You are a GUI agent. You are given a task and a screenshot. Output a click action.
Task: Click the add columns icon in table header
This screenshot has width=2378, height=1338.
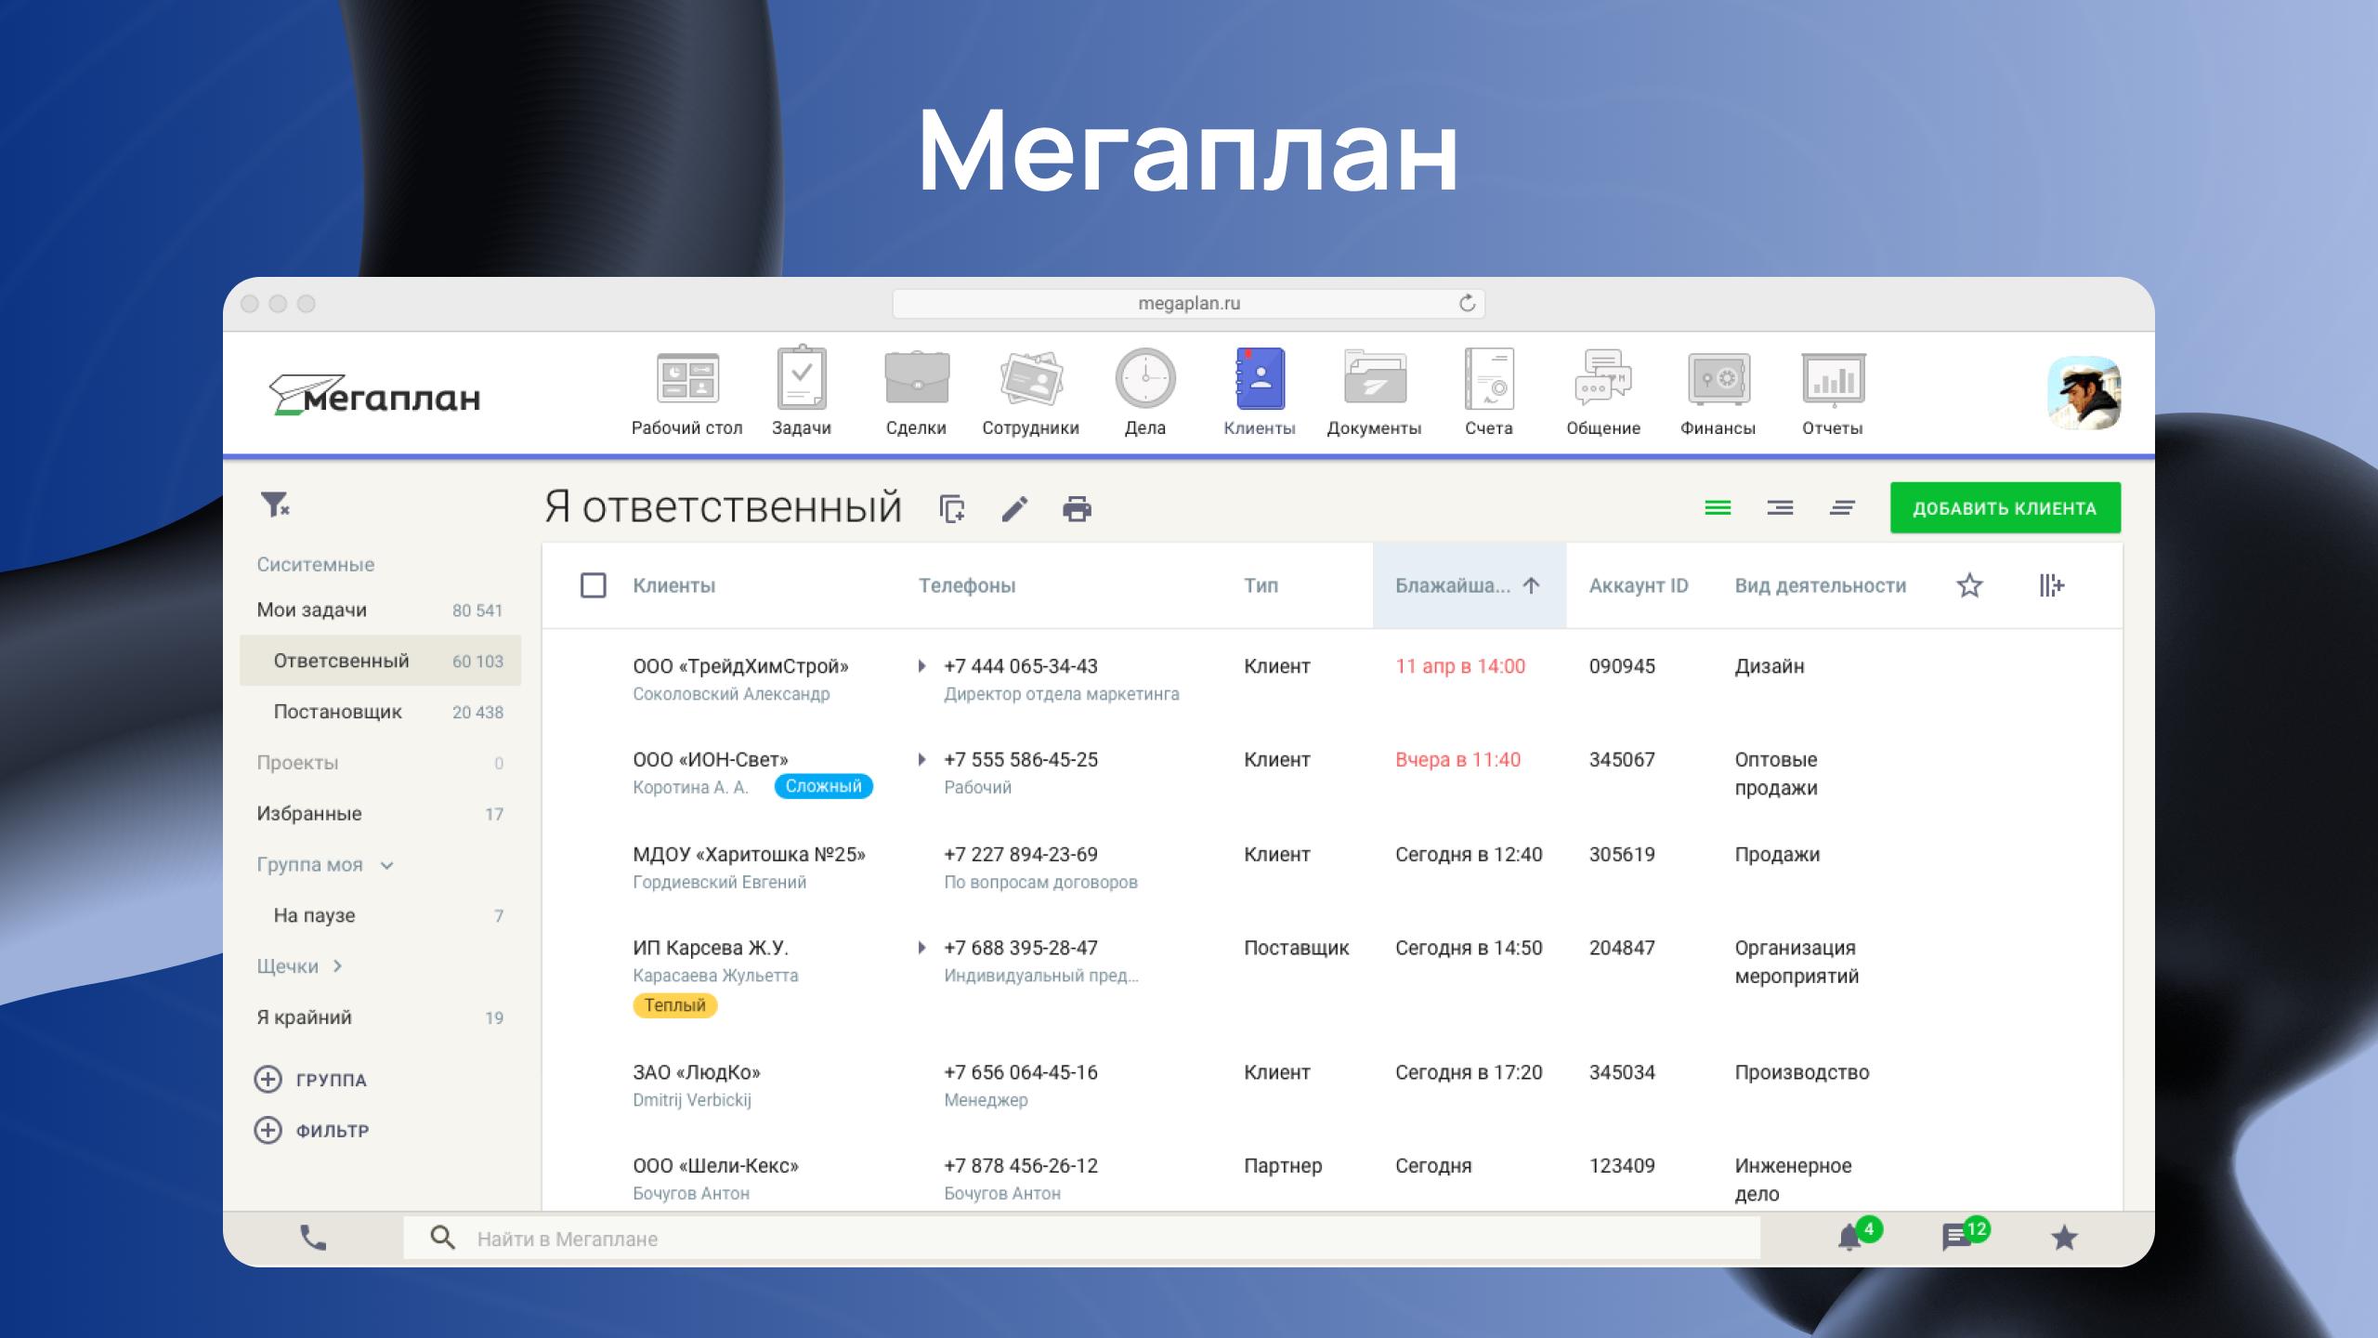(x=2051, y=585)
